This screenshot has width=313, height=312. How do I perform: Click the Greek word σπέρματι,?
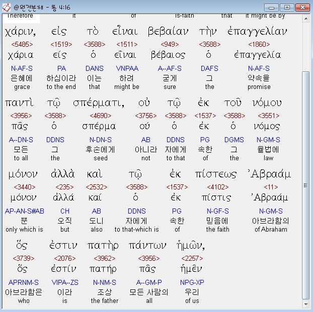99,103
